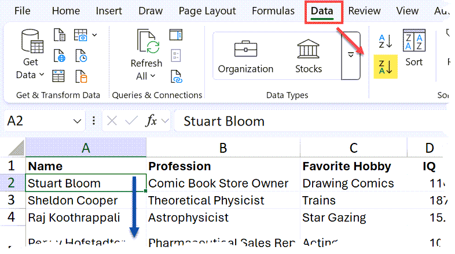Select the Sheldon Cooper cell

(x=86, y=200)
